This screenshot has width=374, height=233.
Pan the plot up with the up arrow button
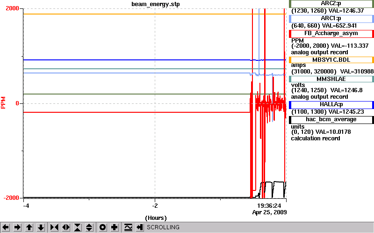(x=29, y=227)
